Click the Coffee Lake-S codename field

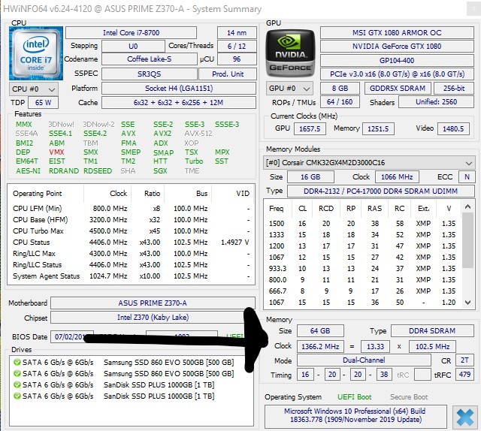[149, 59]
